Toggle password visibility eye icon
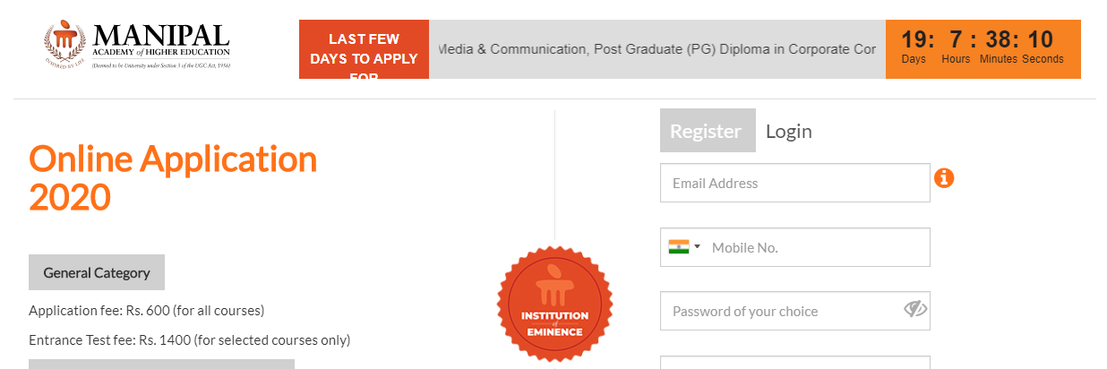Screen dimensions: 1107x369 [914, 310]
